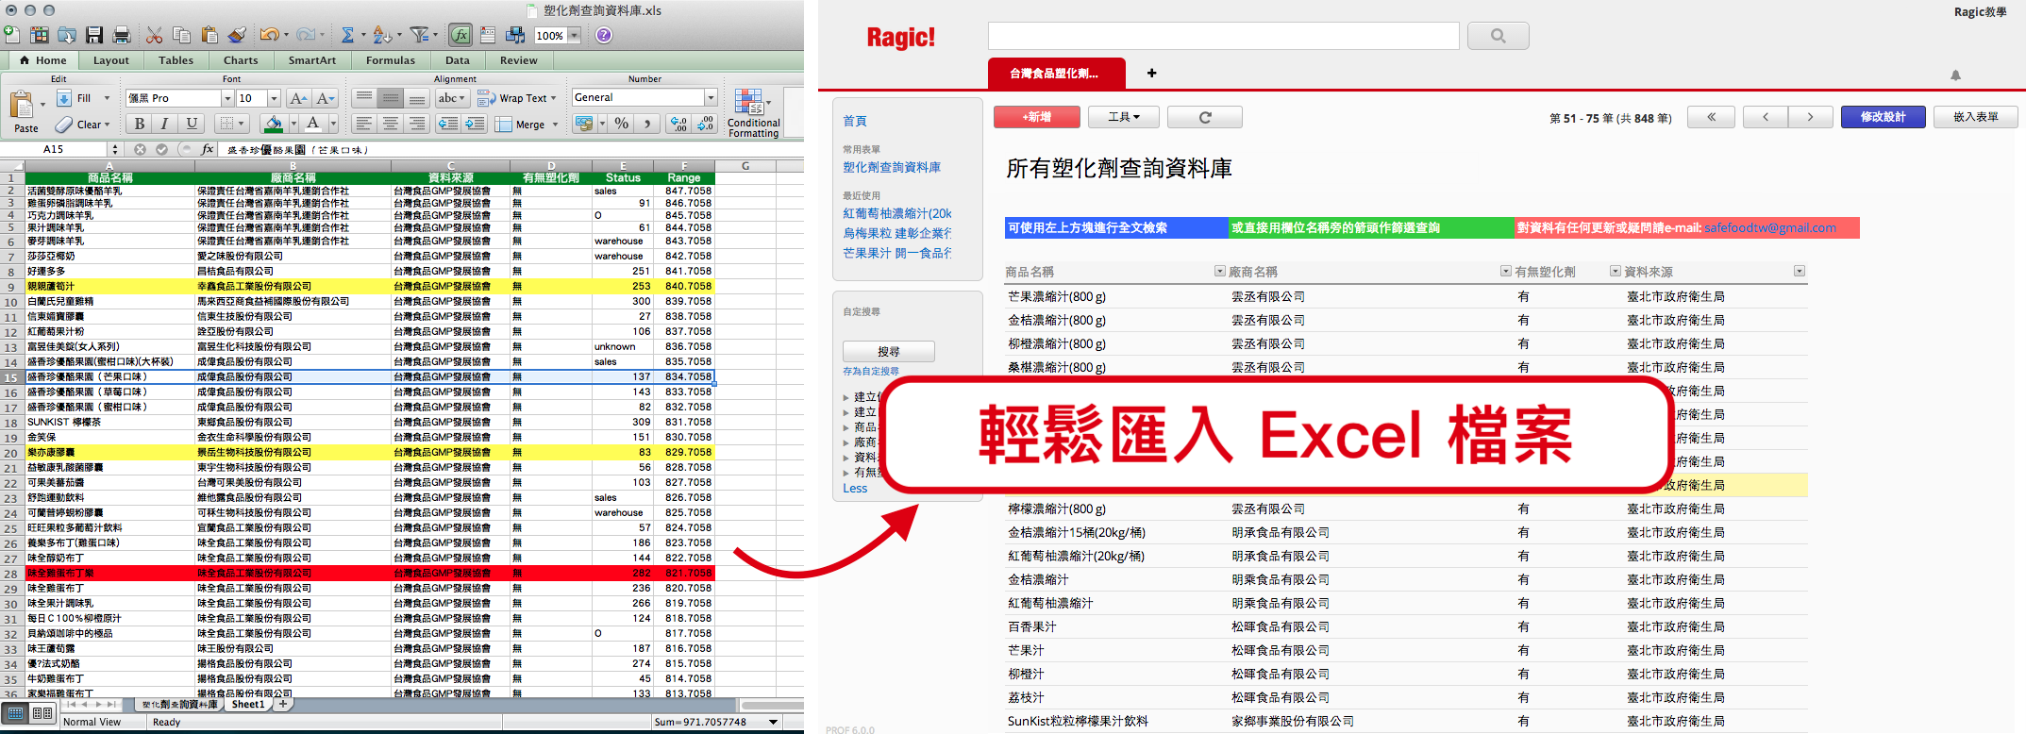
Task: Increase font size with the A-up icon
Action: (x=298, y=98)
